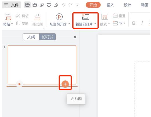The image size is (151, 117).
Task: Switch to the 幻灯片 thumbnail view
Action: (47, 37)
